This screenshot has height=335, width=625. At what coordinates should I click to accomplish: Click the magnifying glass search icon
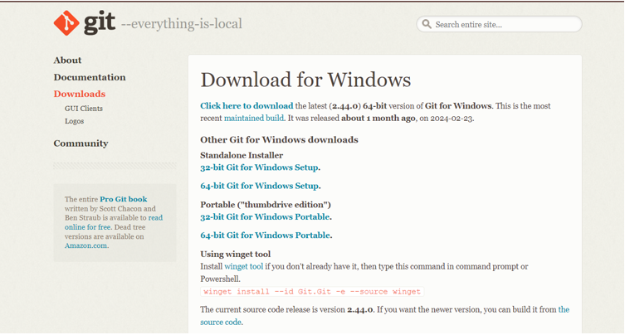(x=427, y=24)
